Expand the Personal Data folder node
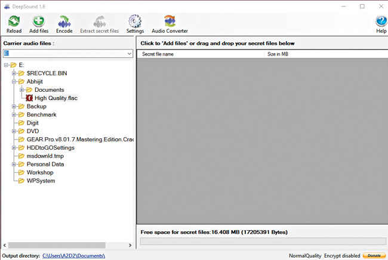This screenshot has width=388, height=260. coord(14,165)
